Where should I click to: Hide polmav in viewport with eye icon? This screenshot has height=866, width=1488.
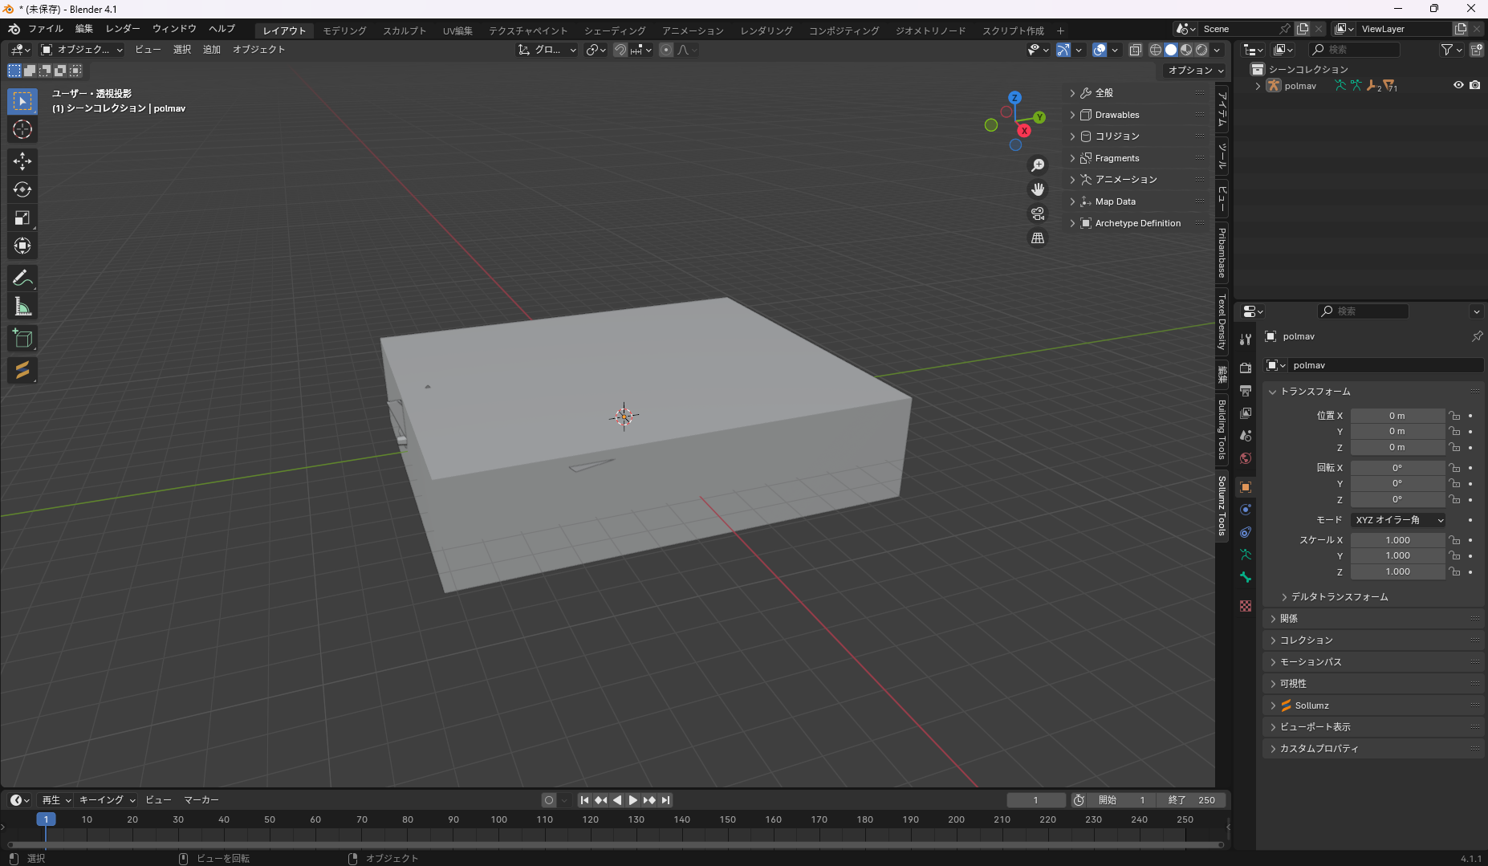click(1458, 85)
